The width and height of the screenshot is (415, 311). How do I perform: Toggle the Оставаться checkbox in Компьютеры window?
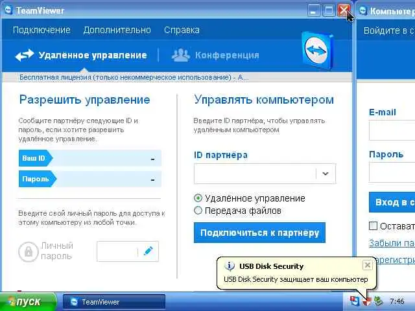(x=373, y=226)
